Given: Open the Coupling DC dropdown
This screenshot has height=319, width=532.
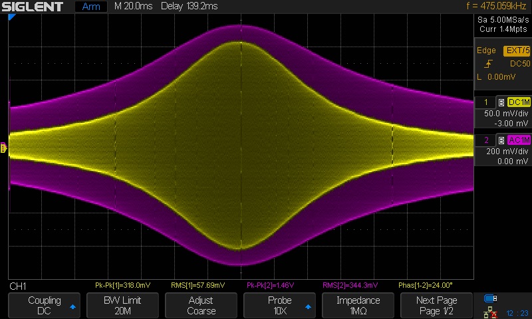Looking at the screenshot, I should [44, 306].
